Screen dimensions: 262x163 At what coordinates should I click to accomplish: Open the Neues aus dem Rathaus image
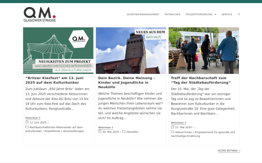131,50
